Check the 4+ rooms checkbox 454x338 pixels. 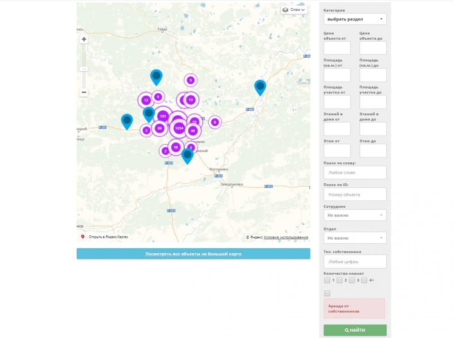click(x=364, y=280)
